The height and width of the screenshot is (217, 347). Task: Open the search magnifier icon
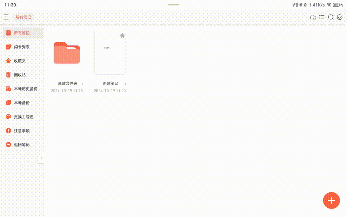pyautogui.click(x=331, y=17)
